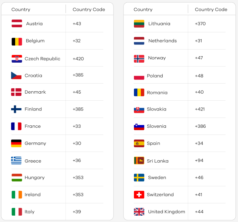Click the Switzerland flag icon
The width and height of the screenshot is (238, 222).
click(x=139, y=195)
